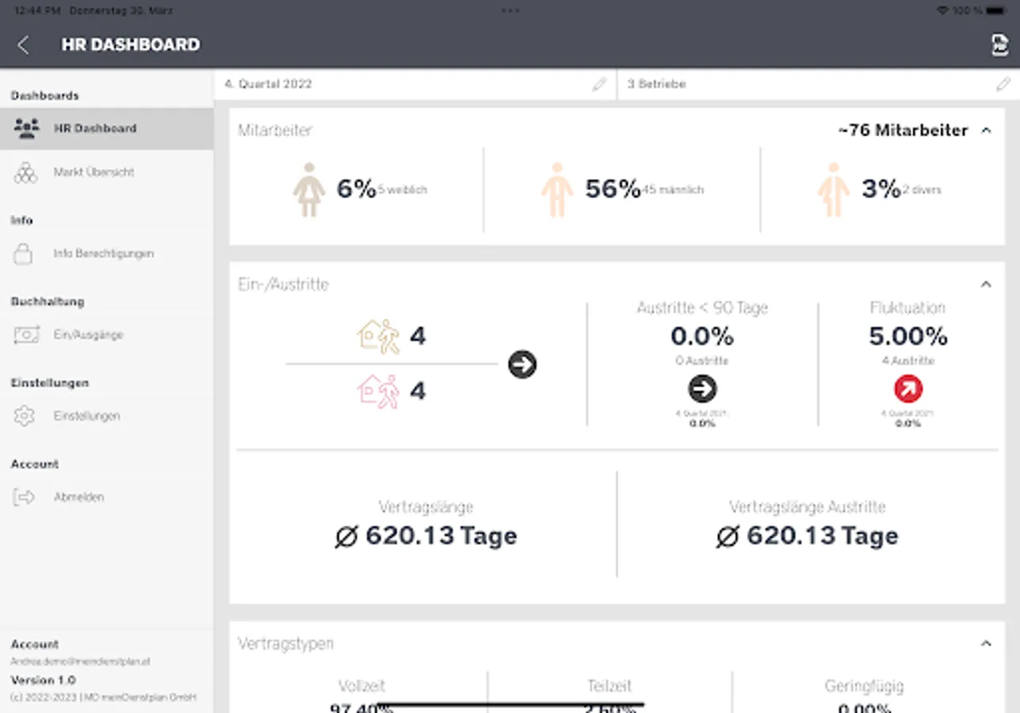Viewport: 1020px width, 713px height.
Task: Edit the 4. Quartal 2022 period
Action: (599, 84)
